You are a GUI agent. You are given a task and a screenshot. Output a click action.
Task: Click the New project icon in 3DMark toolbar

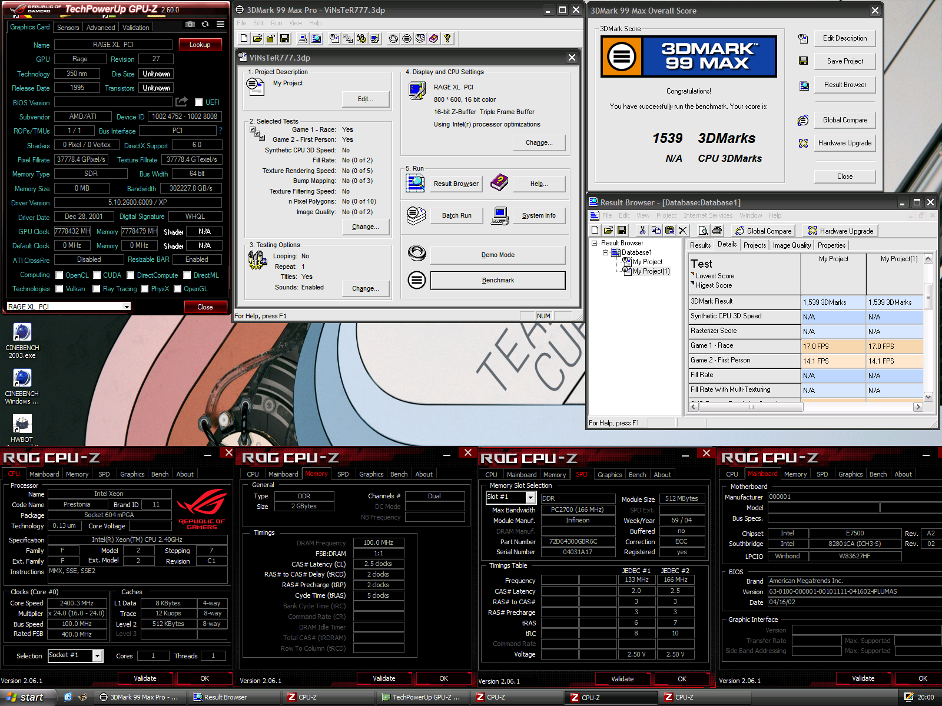pyautogui.click(x=244, y=38)
